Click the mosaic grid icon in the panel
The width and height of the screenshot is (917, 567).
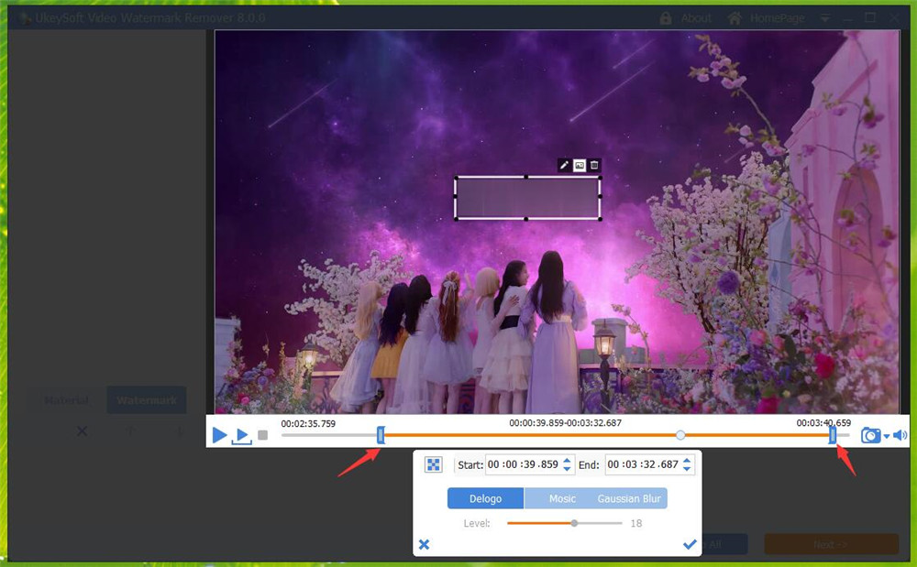click(433, 464)
